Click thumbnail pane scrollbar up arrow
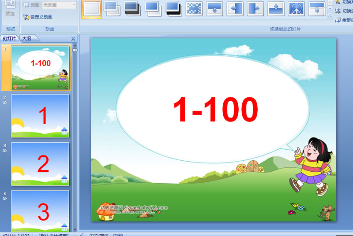 pyautogui.click(x=75, y=46)
